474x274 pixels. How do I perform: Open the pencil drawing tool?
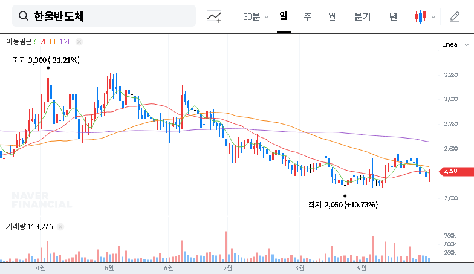click(455, 17)
